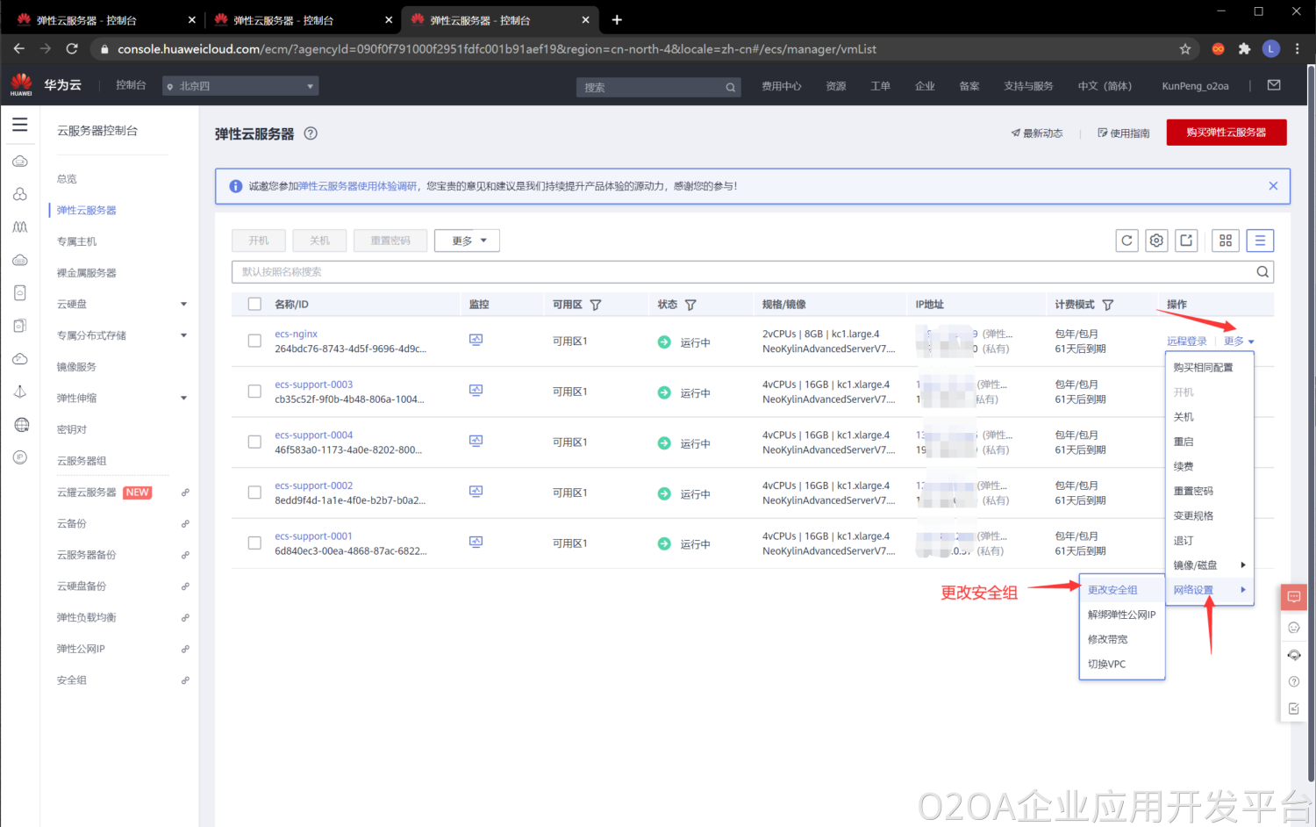This screenshot has width=1316, height=827.
Task: Open 远程登录 for ecs-nginx
Action: (x=1187, y=342)
